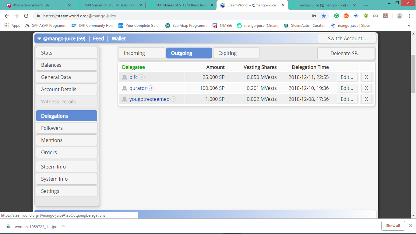Open a new tab with the plus icon
This screenshot has width=416, height=234.
[366, 5]
